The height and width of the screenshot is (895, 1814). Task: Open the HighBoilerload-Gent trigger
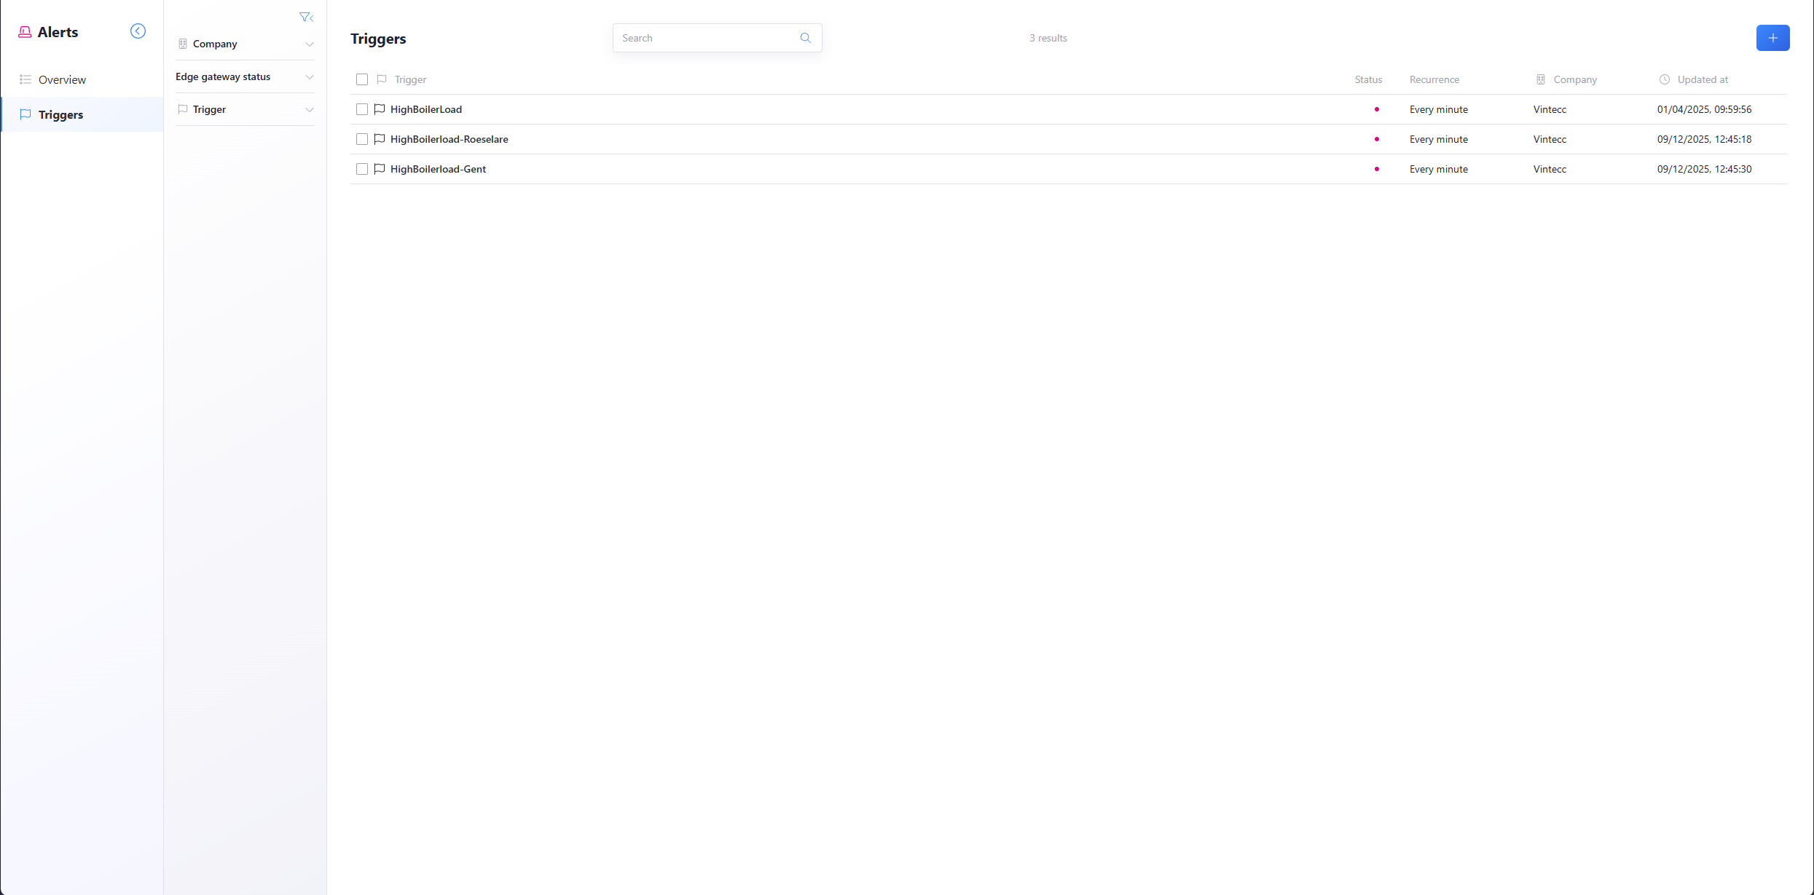pyautogui.click(x=438, y=169)
